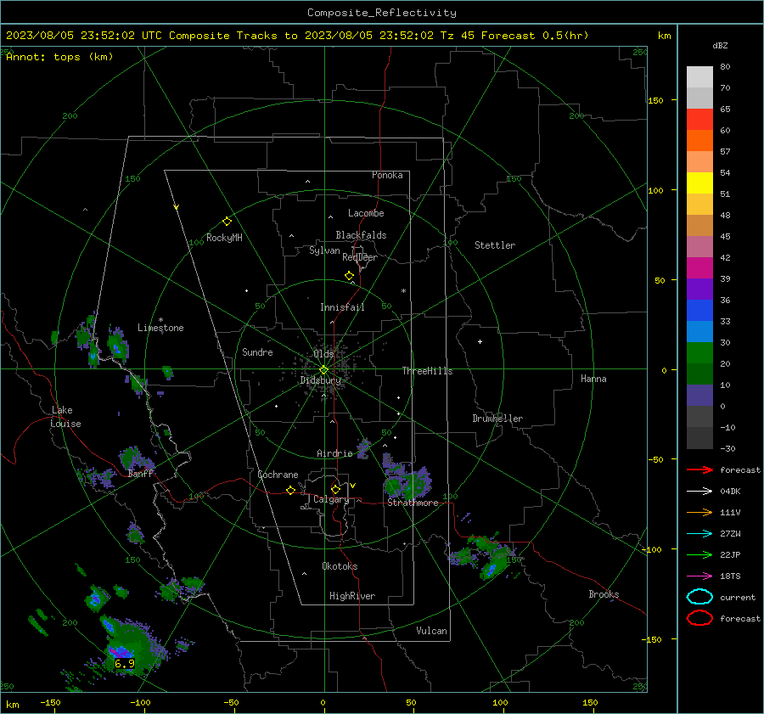
Task: Click the red forecast ellipse legend icon
Action: (x=699, y=617)
